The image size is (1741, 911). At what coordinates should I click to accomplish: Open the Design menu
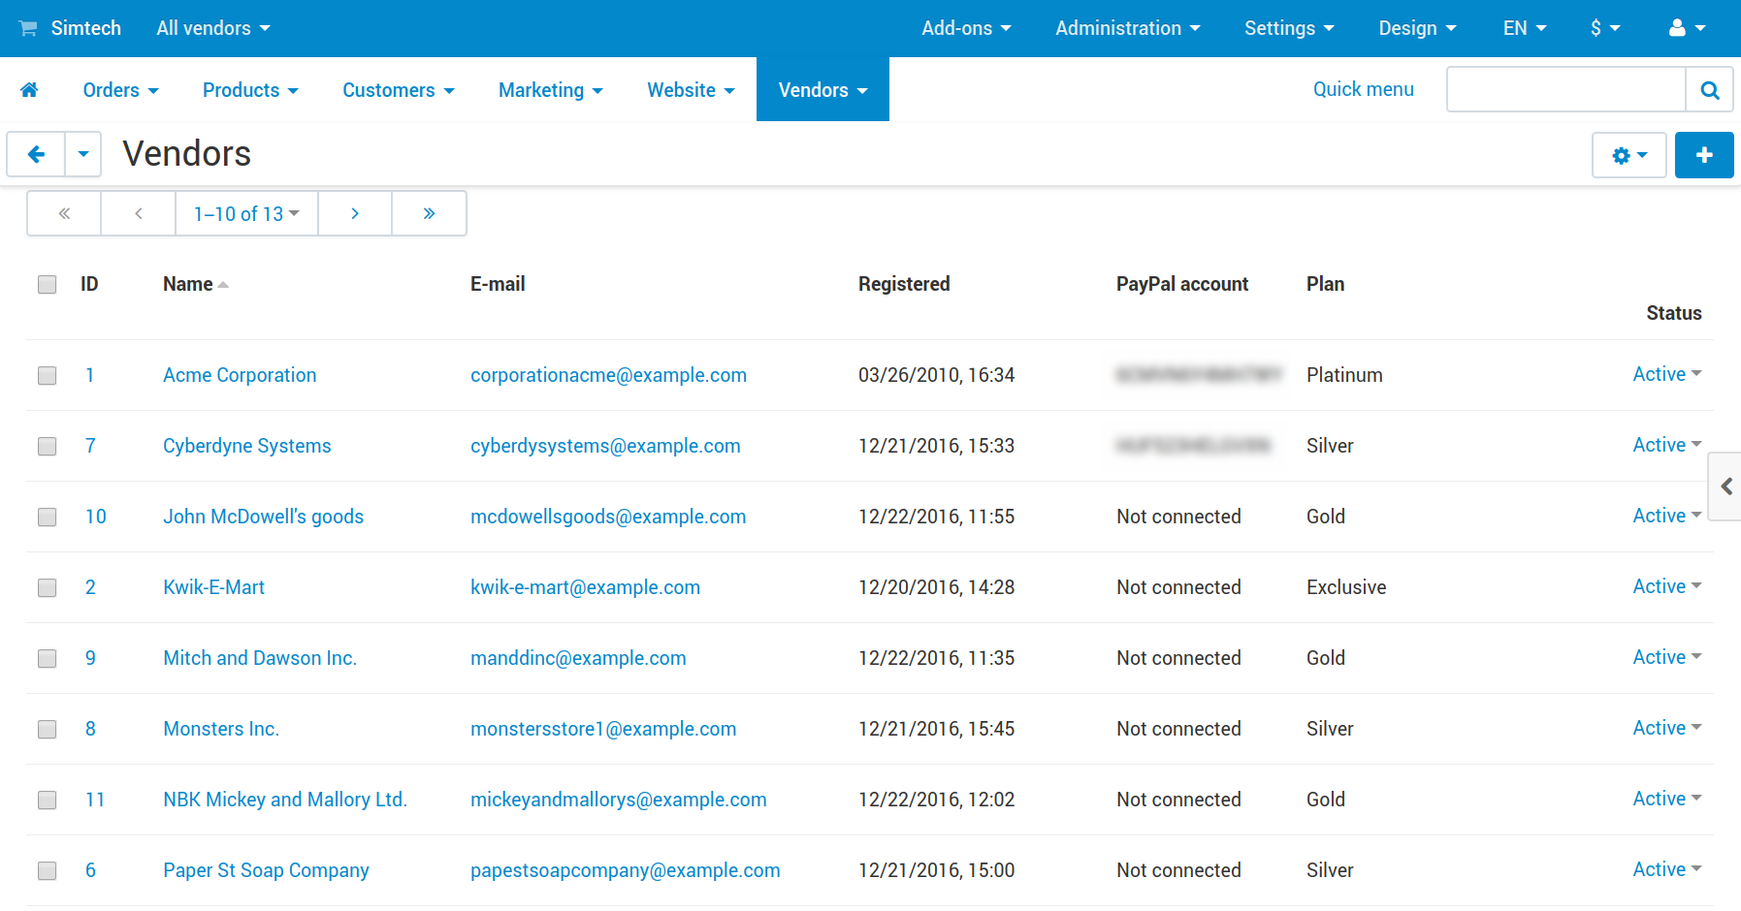tap(1417, 28)
